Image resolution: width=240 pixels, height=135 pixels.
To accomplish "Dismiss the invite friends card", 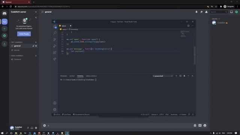I will coord(36,18).
